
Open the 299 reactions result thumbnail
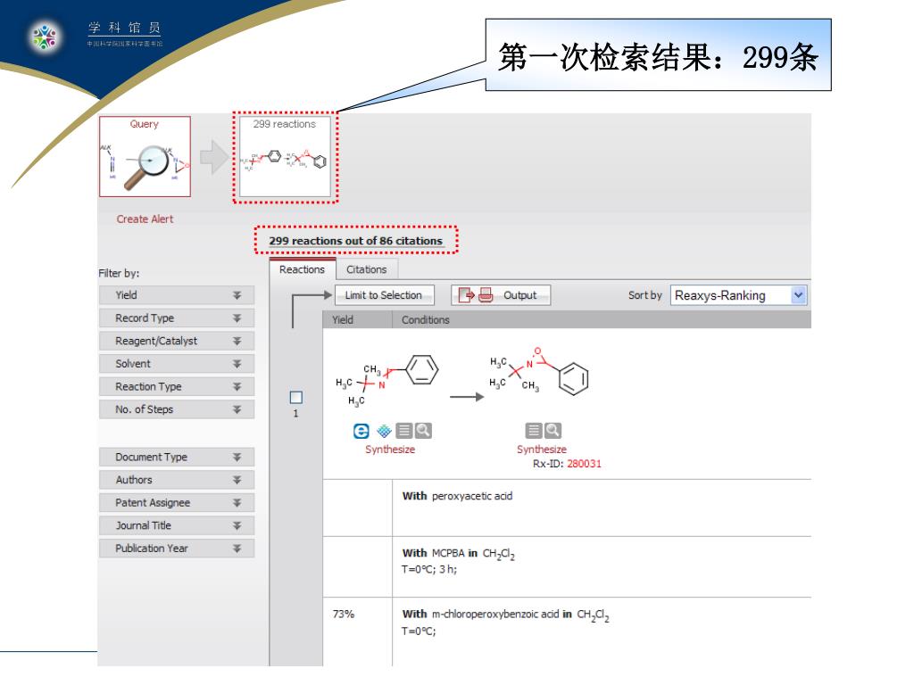pos(285,157)
